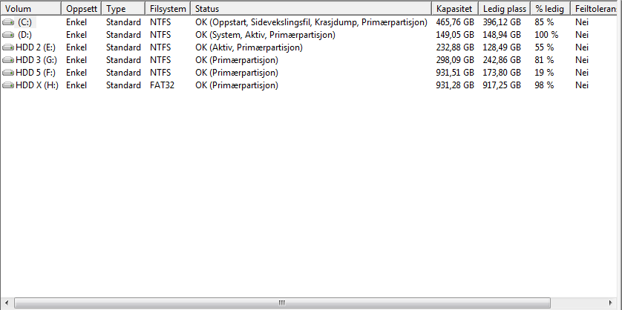The image size is (622, 310).
Task: Click the drive icon of HDD 5 (F:)
Action: pyautogui.click(x=8, y=73)
